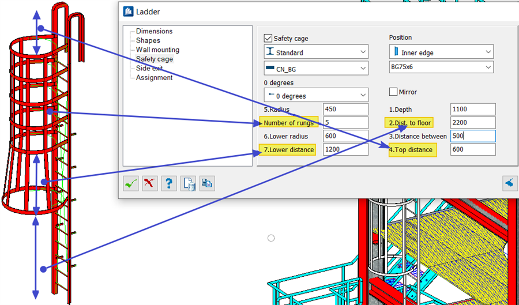Click the 'Position' label
Image resolution: width=519 pixels, height=305 pixels.
(x=400, y=37)
